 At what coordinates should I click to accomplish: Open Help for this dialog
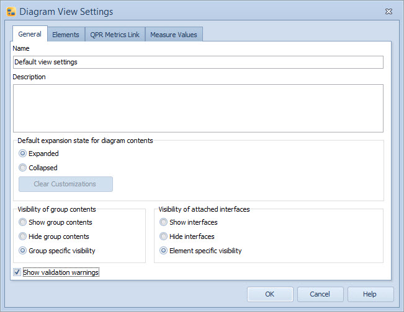click(370, 294)
